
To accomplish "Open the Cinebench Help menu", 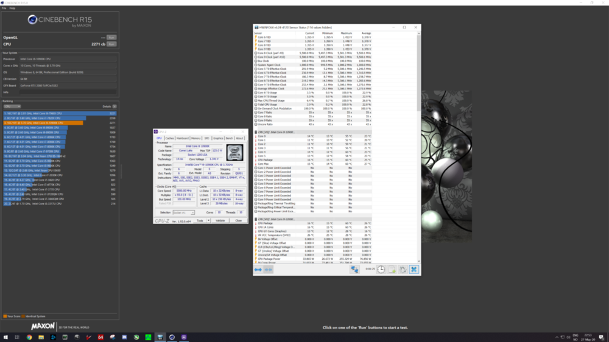I will click(12, 8).
